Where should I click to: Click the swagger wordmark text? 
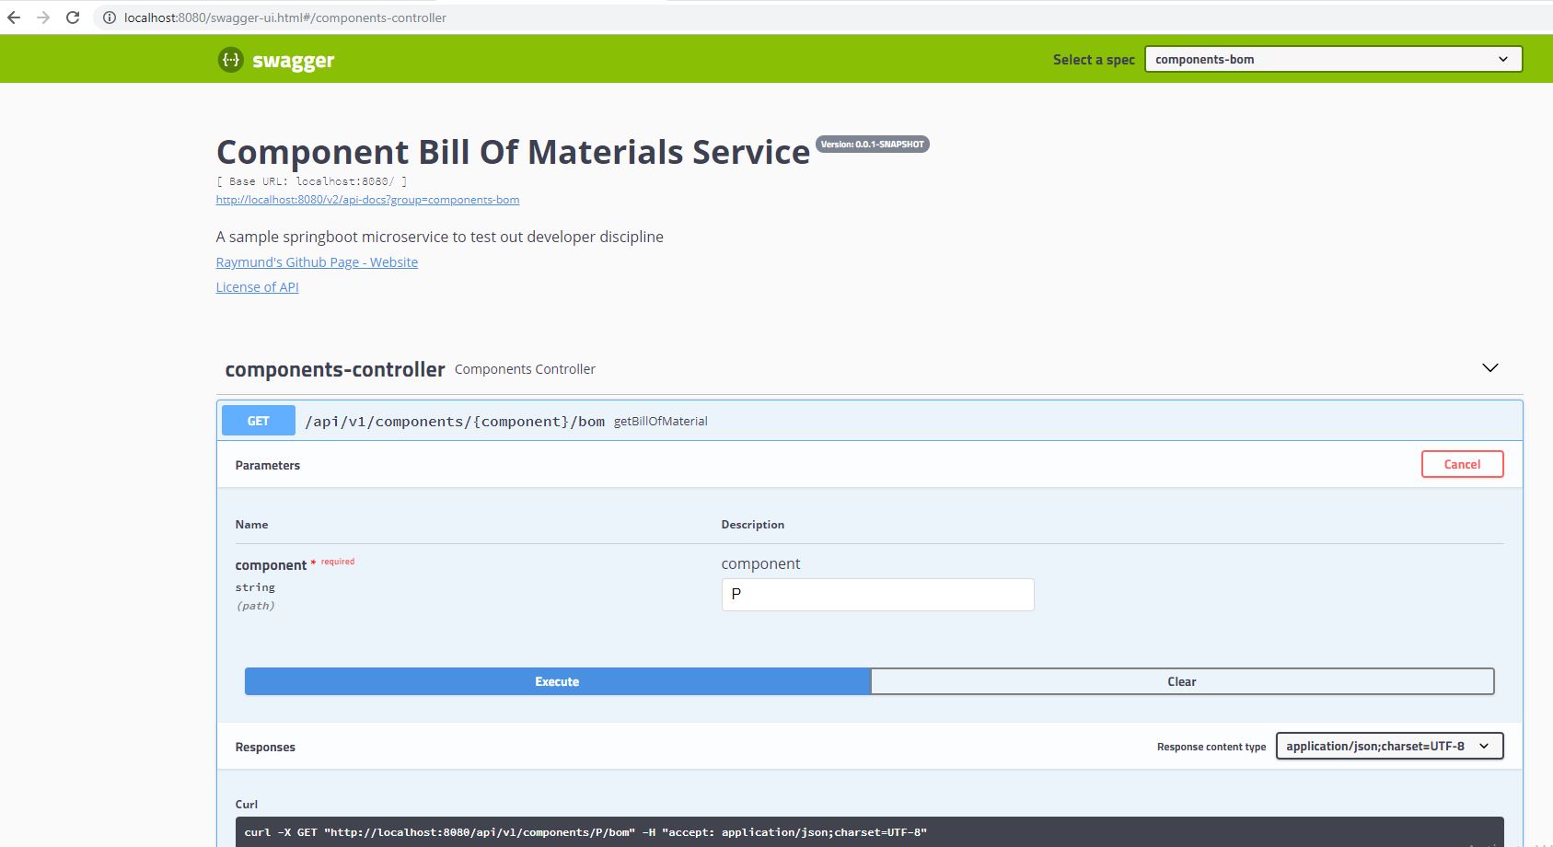pos(293,61)
